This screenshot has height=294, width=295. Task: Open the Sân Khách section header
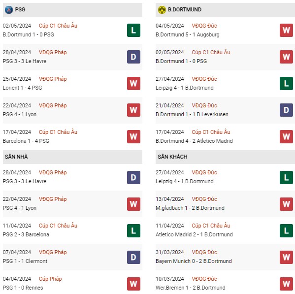pos(225,157)
